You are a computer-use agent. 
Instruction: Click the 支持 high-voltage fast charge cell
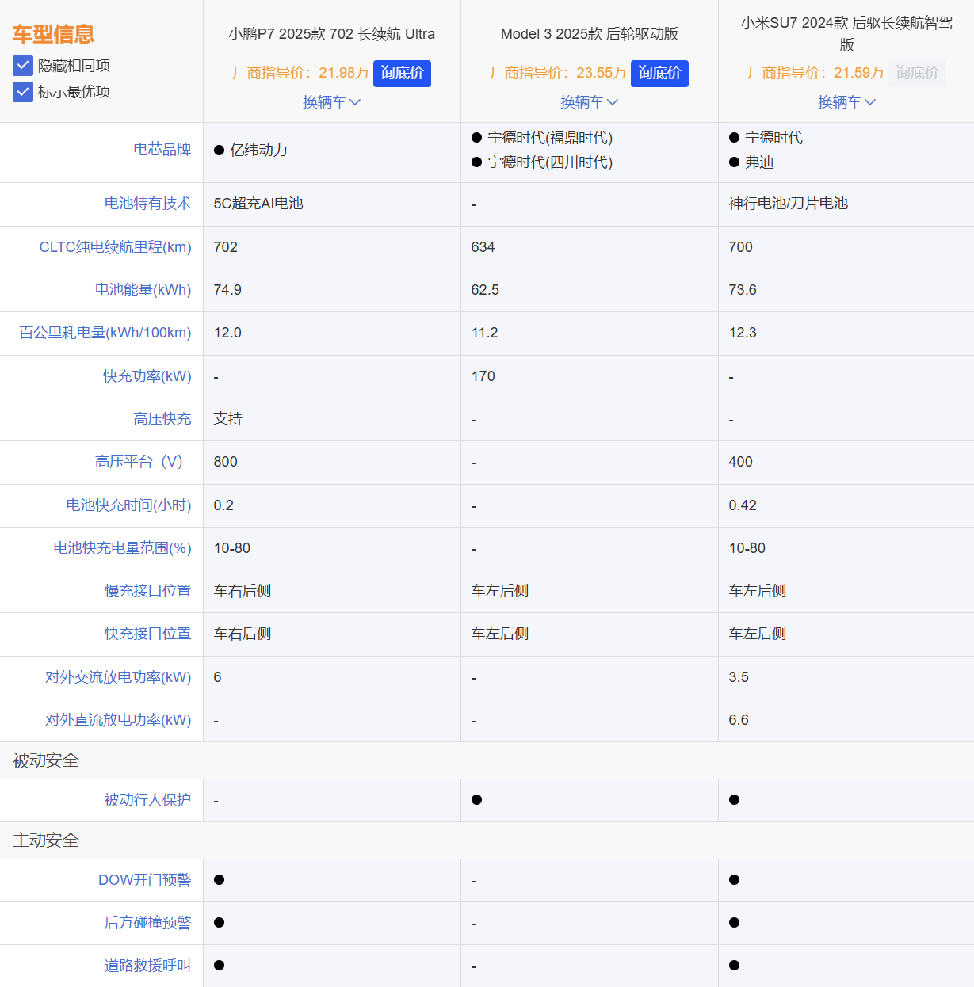click(228, 419)
